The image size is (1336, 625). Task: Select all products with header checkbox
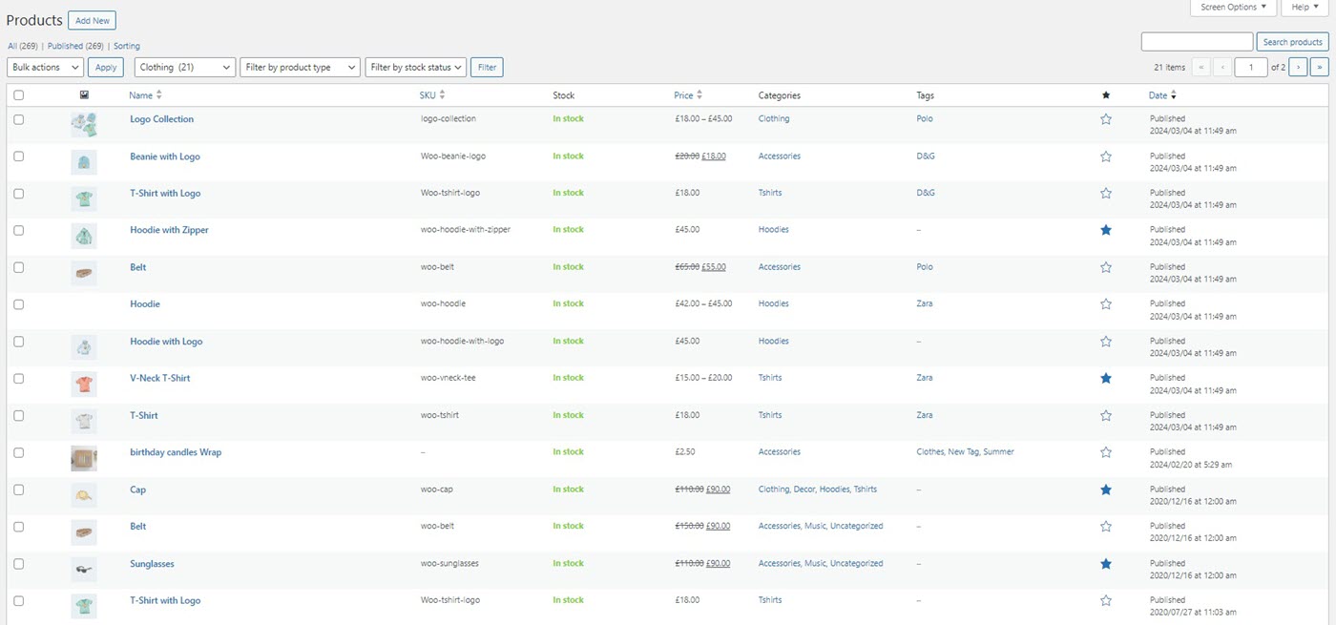pos(19,95)
